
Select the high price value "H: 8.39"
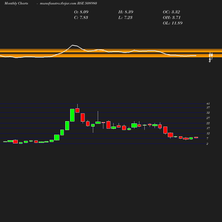pos(126,12)
